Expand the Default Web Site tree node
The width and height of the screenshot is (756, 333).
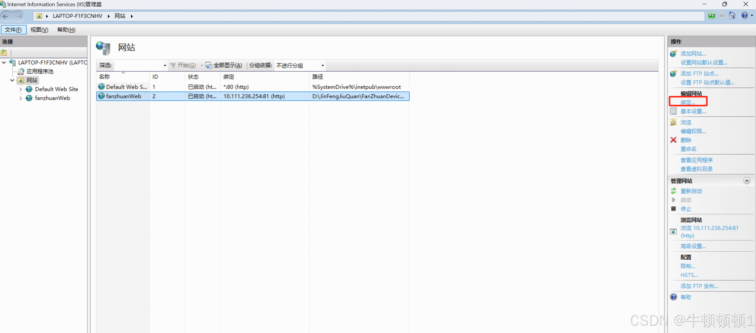[x=20, y=89]
